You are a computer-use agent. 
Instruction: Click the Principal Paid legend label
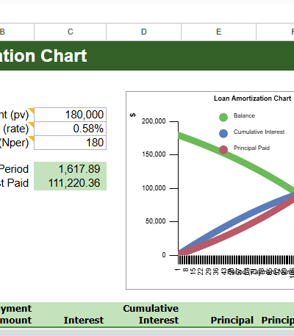(x=251, y=148)
